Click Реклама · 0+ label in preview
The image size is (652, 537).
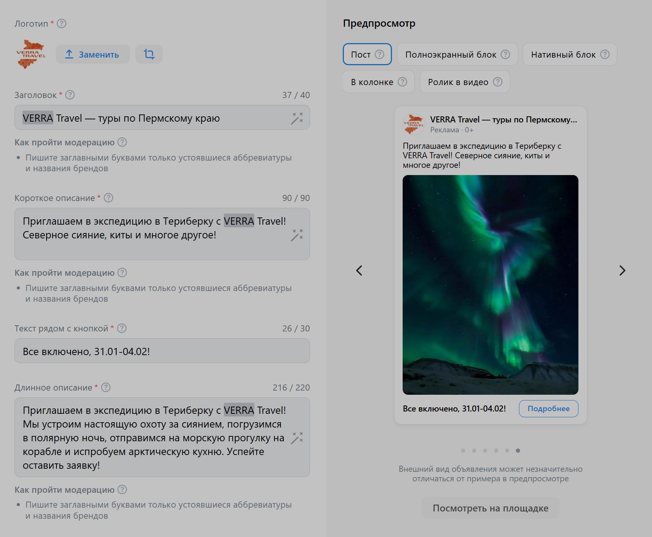pyautogui.click(x=452, y=130)
